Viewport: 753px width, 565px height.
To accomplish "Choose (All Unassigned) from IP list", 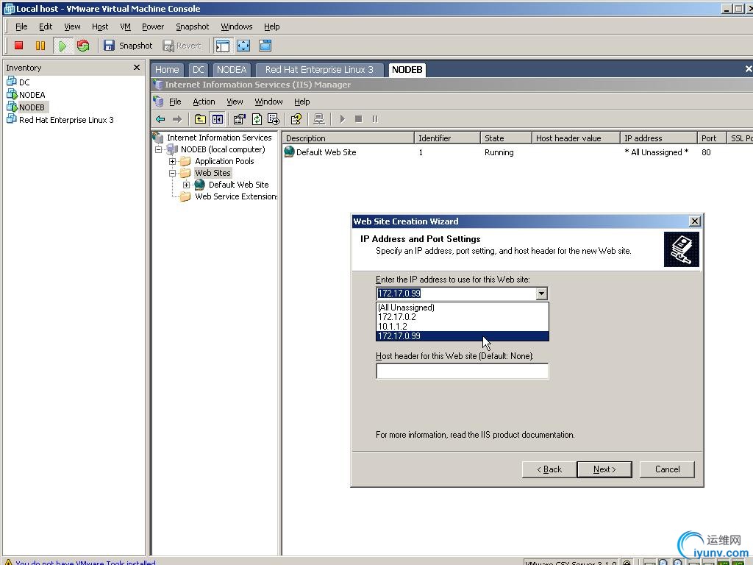I will 462,308.
